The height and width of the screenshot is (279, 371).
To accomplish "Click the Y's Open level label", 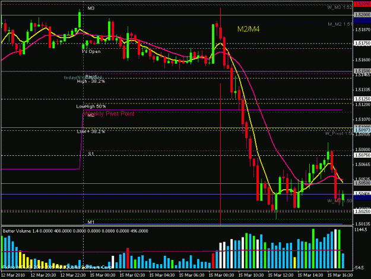I will click(91, 51).
